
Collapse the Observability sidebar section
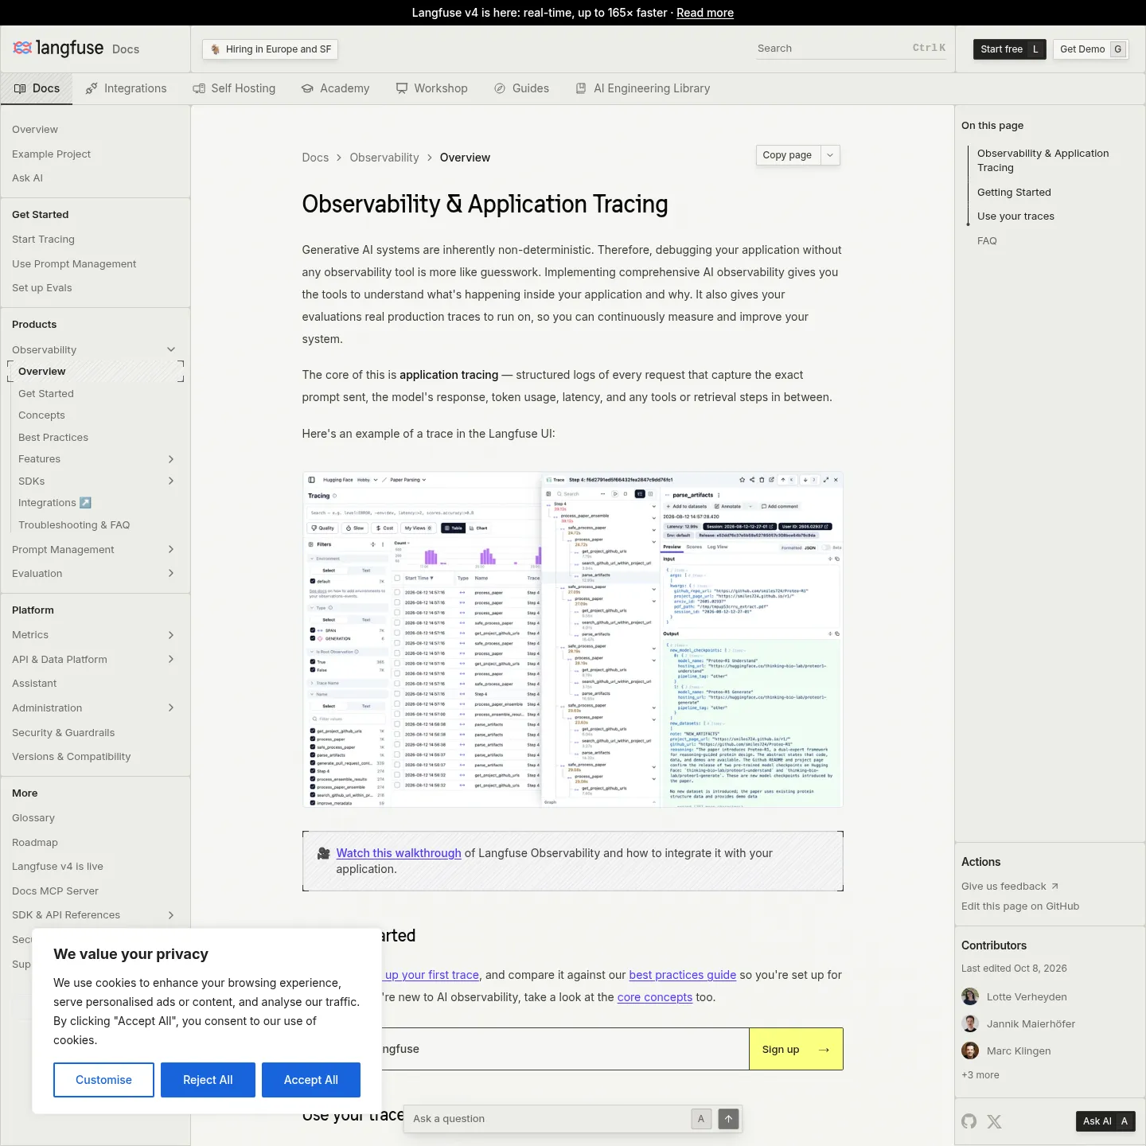click(171, 350)
